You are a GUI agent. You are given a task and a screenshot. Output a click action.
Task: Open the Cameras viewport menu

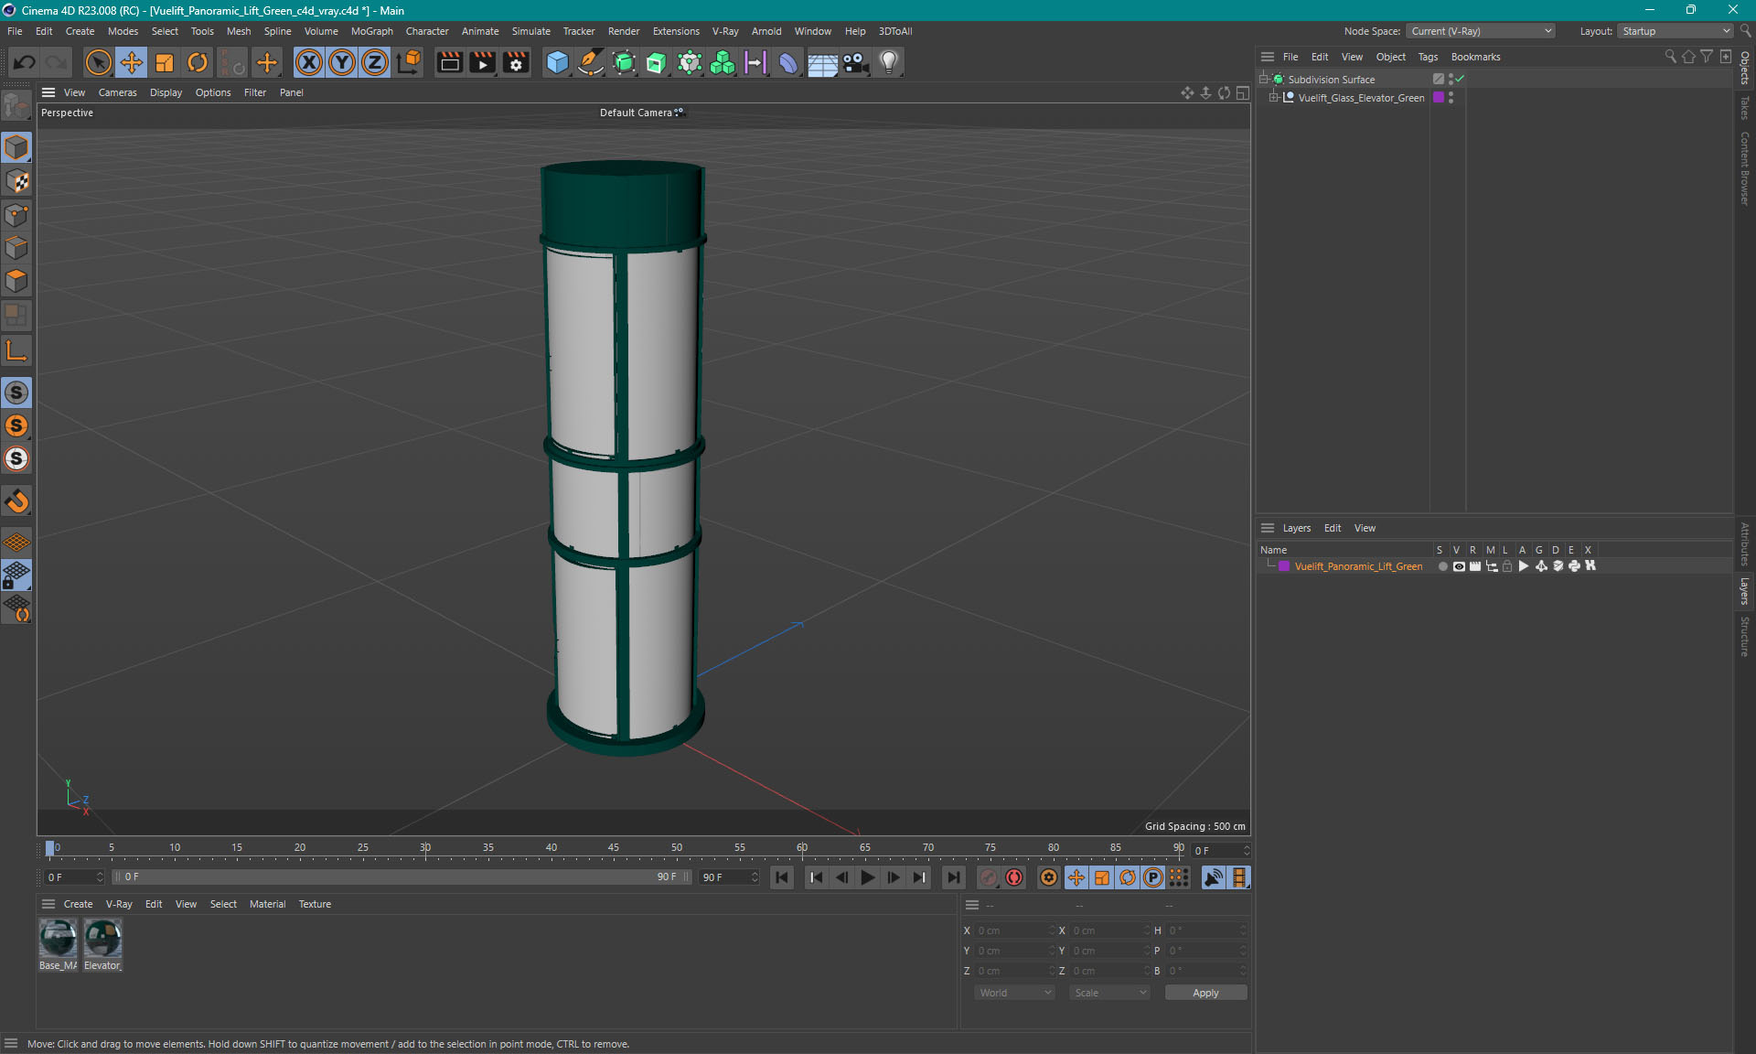[117, 92]
